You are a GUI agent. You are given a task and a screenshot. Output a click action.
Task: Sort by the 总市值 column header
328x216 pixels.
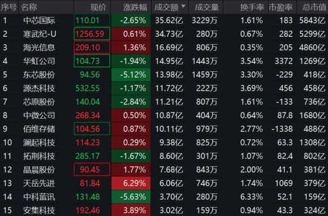(x=313, y=7)
